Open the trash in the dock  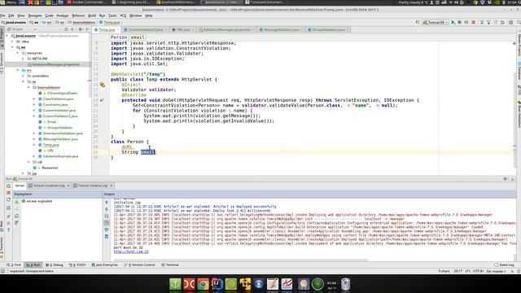[x=345, y=284]
